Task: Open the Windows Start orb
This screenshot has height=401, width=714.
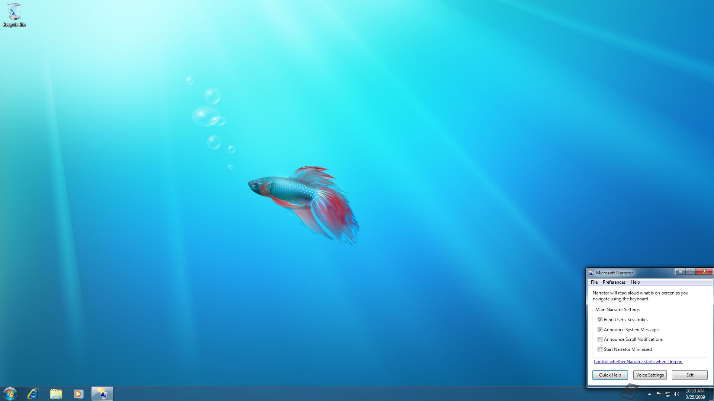Action: point(10,394)
